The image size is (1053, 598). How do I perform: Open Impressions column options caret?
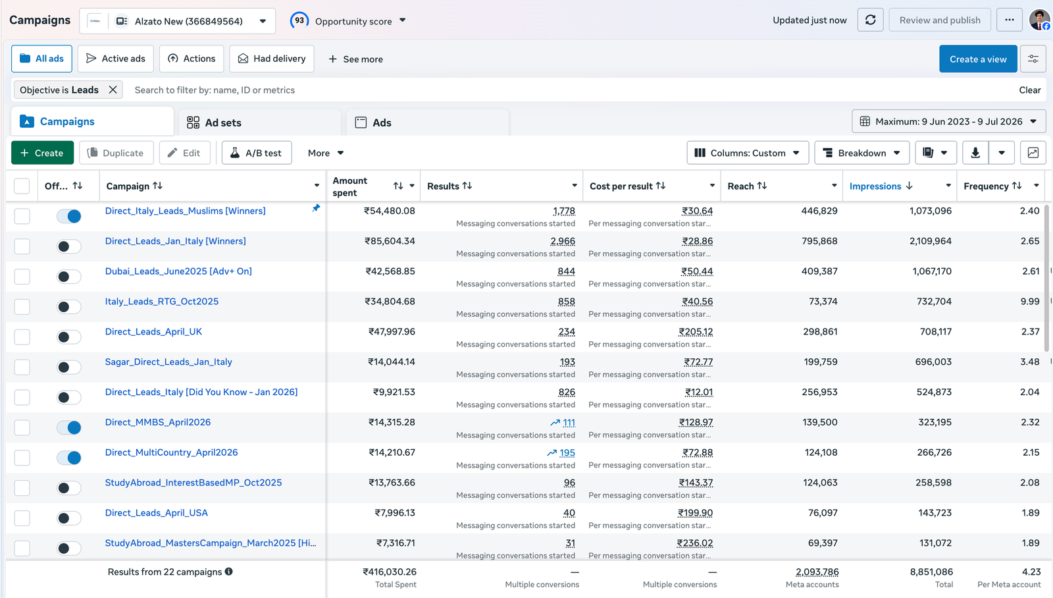(948, 186)
